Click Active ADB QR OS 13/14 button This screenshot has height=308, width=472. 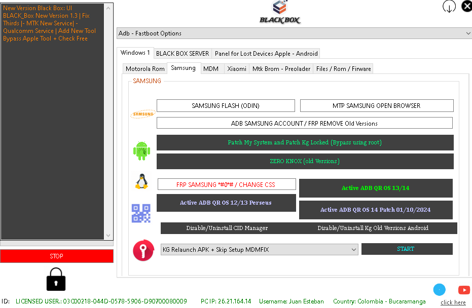pos(376,188)
